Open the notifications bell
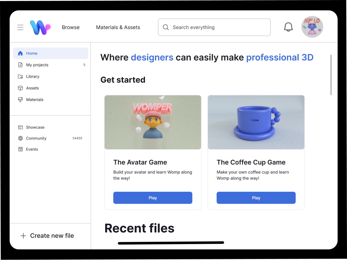The height and width of the screenshot is (260, 347). point(288,27)
